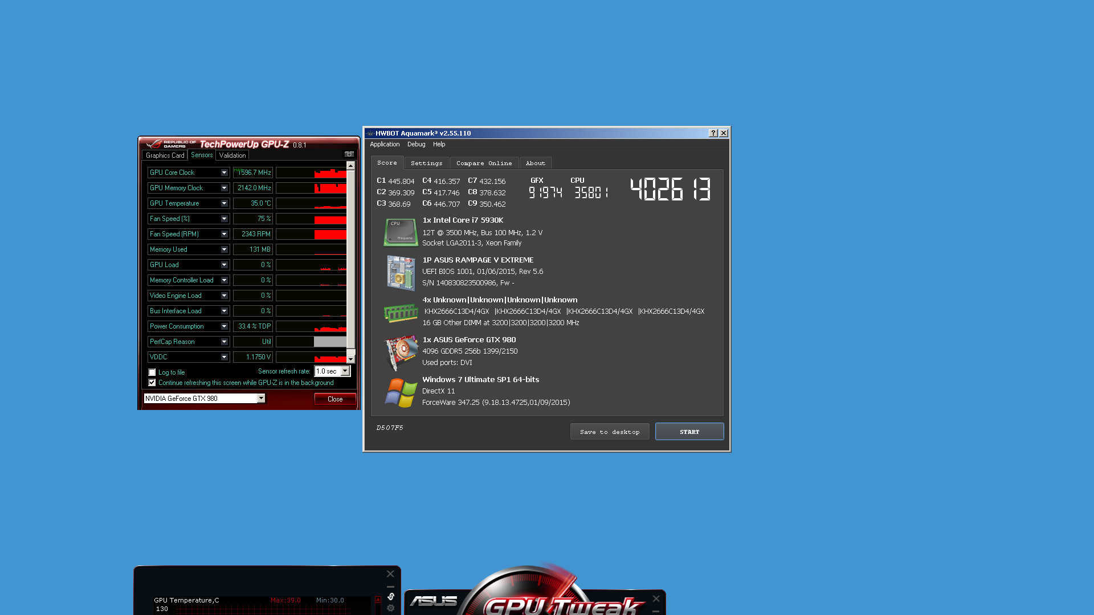Click the GPU-Z sensors scrollbar thumb

pyautogui.click(x=351, y=260)
